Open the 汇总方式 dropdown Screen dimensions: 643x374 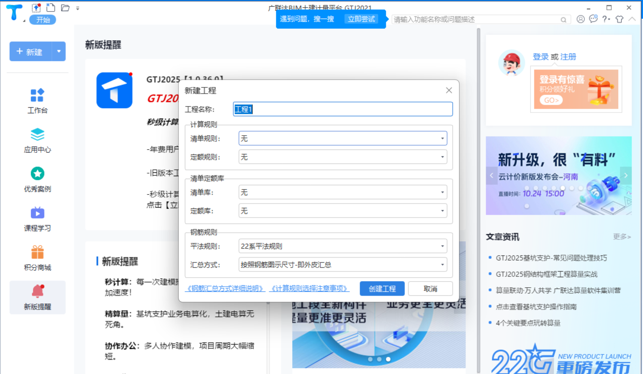(343, 265)
